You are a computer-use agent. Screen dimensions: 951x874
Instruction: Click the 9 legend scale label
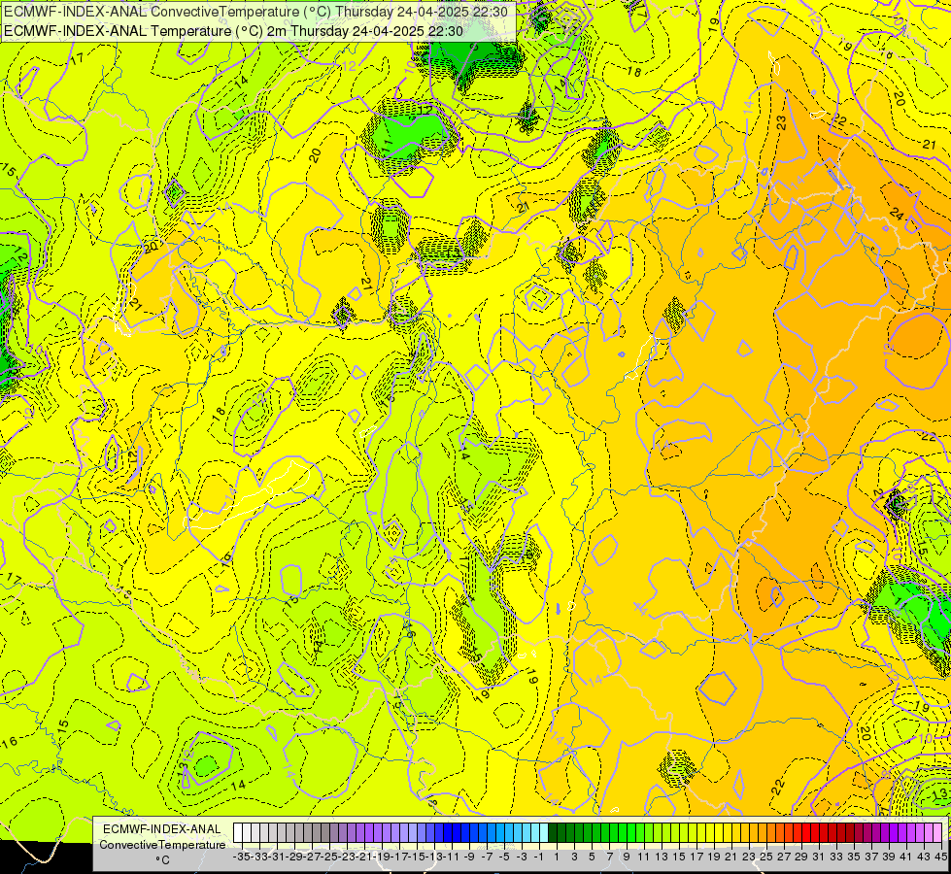tap(627, 857)
